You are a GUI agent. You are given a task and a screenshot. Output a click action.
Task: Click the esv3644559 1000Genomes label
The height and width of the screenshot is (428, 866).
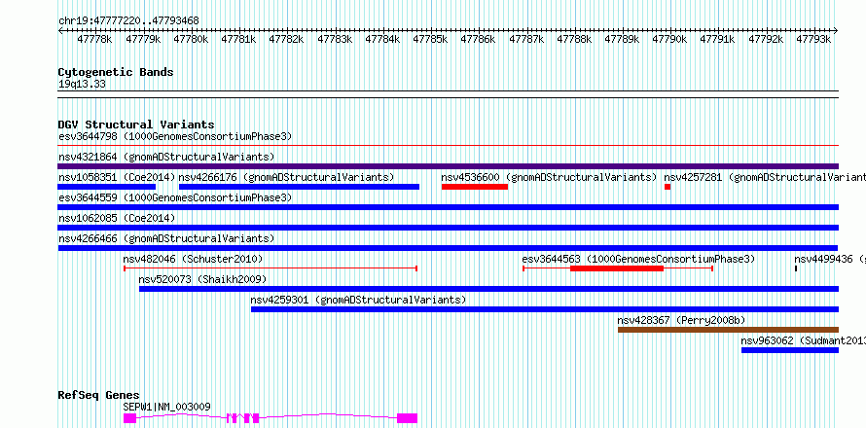pyautogui.click(x=175, y=197)
